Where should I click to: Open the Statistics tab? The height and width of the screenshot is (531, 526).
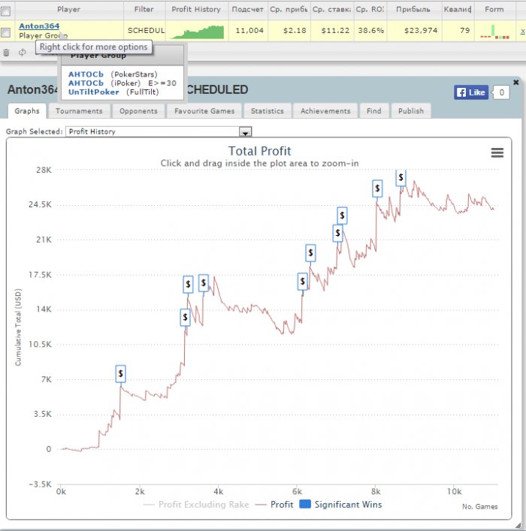click(x=267, y=111)
